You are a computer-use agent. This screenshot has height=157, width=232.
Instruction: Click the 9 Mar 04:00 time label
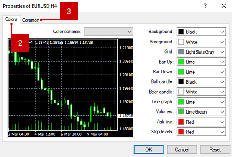[98, 134]
